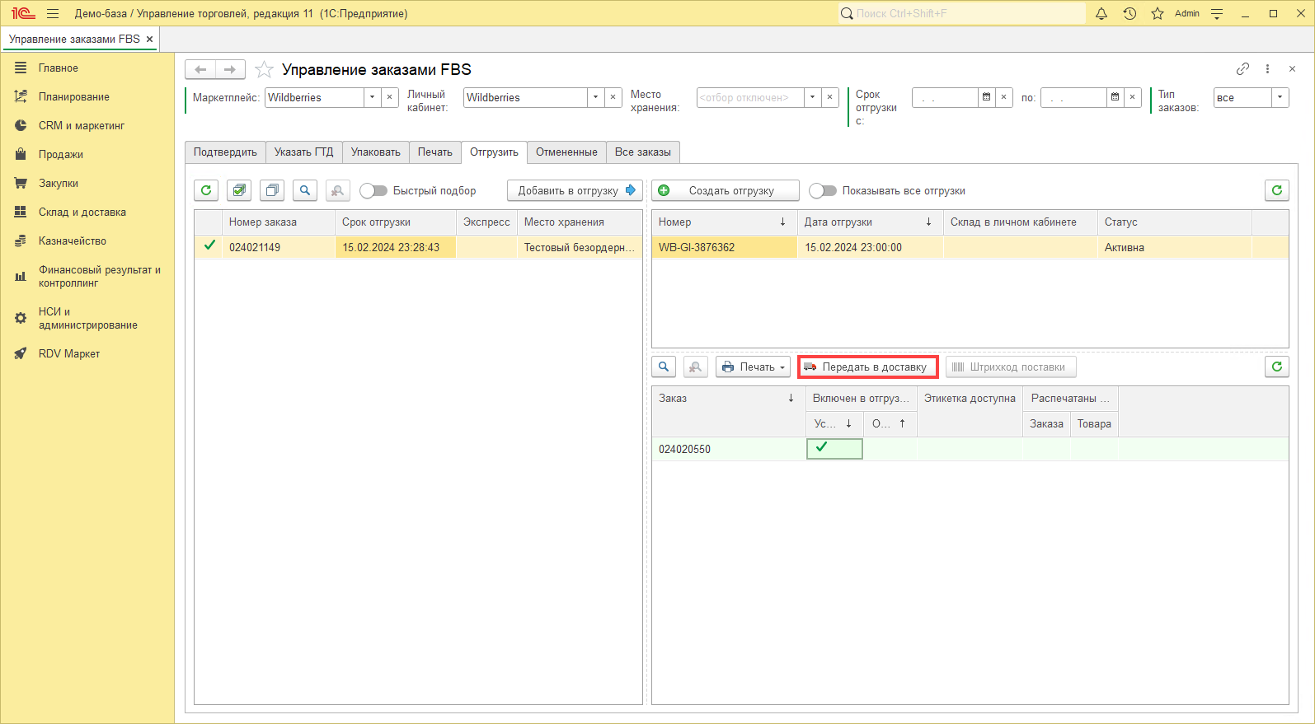Image resolution: width=1315 pixels, height=724 pixels.
Task: Expand the Маркетплейс dropdown
Action: click(372, 97)
